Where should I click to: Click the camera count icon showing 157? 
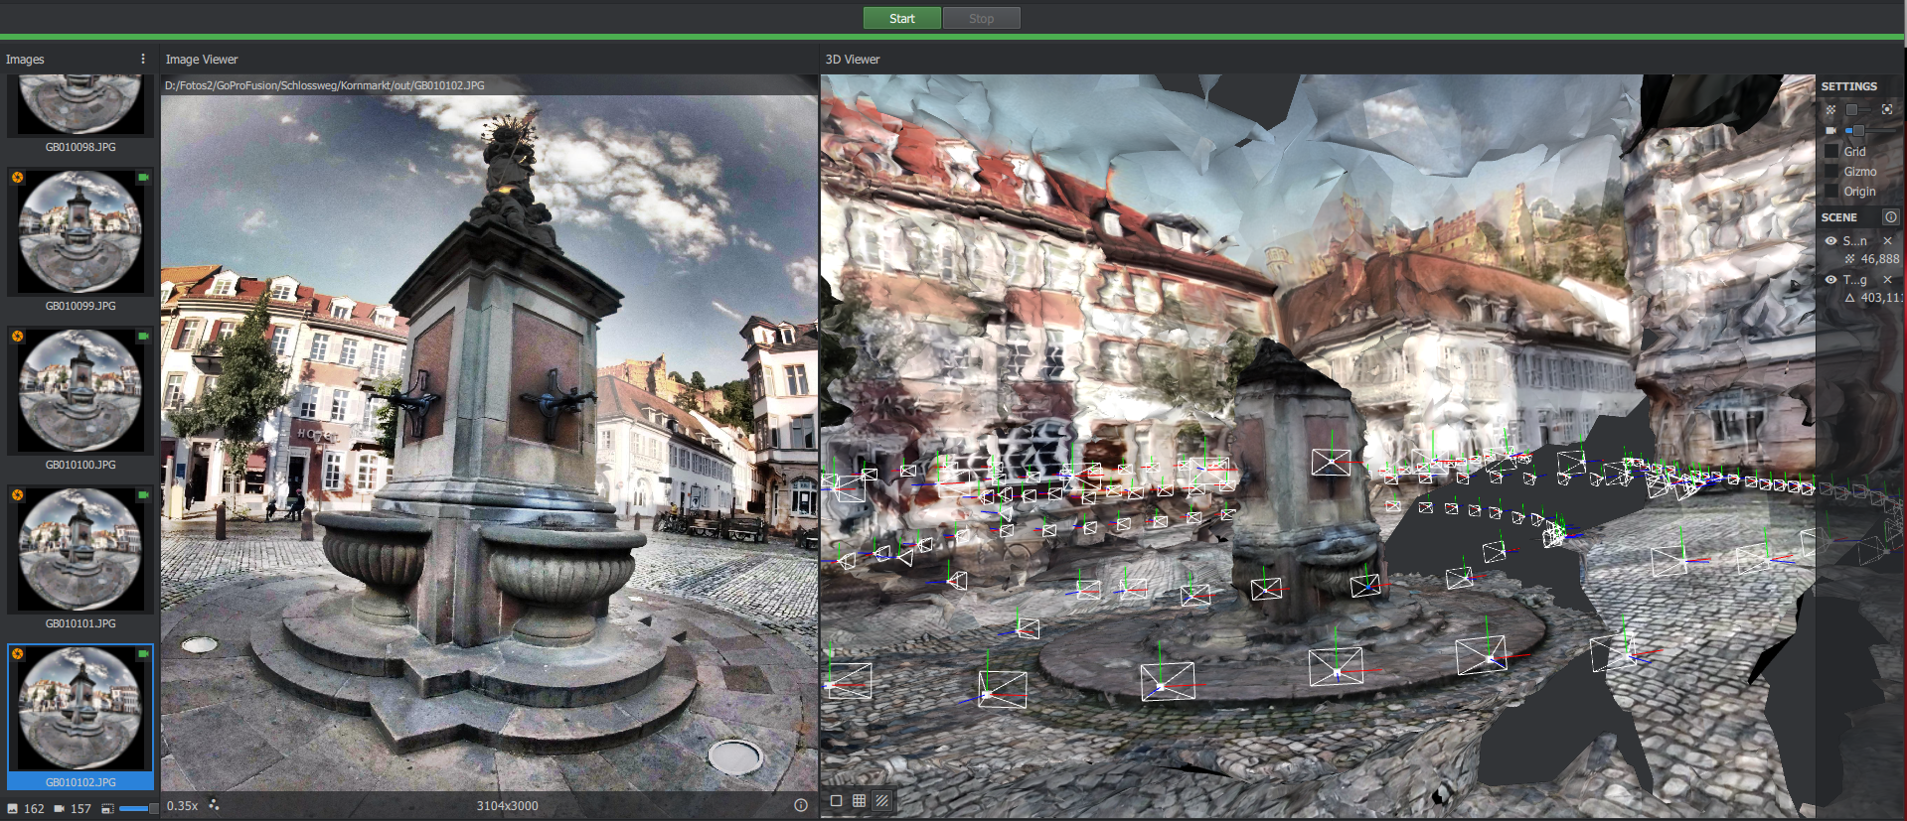(x=60, y=808)
